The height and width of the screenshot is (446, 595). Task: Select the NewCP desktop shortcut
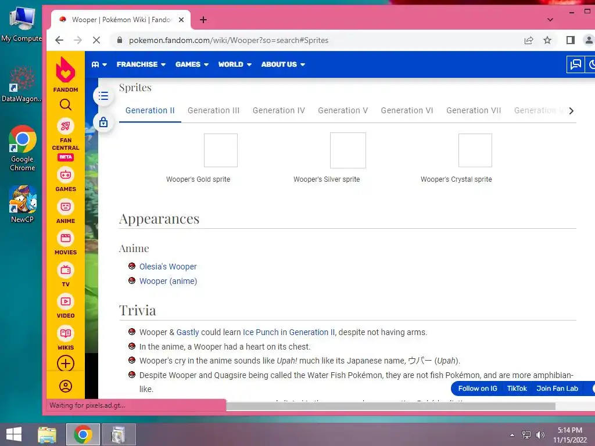point(23,204)
